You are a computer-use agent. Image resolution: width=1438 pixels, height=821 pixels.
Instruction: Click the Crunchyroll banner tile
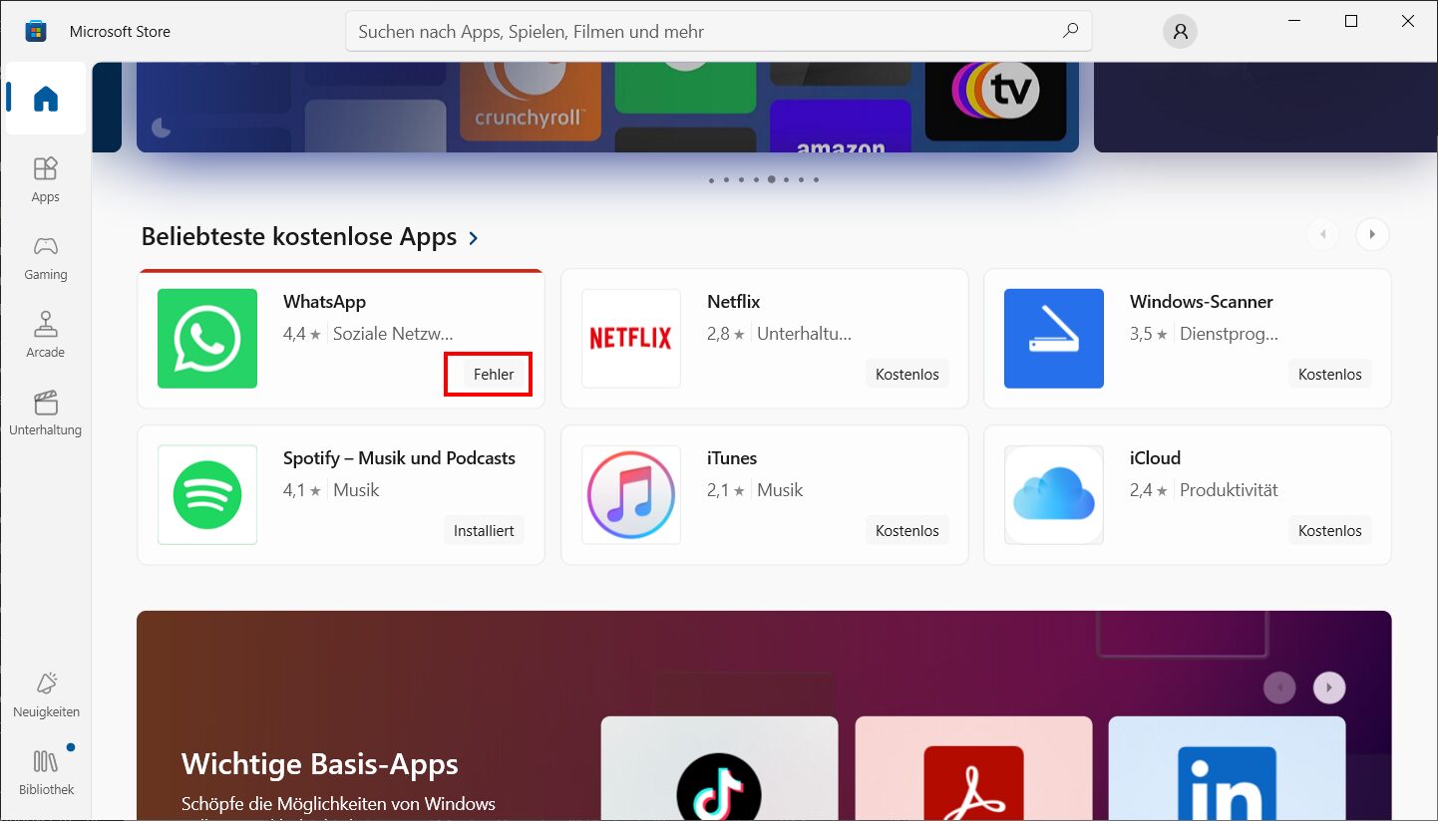531,101
